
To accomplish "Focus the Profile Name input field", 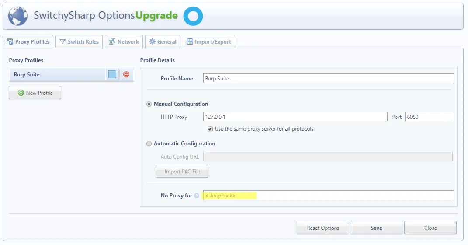I will pos(329,79).
